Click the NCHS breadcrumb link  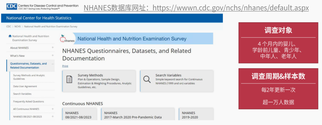18,26
